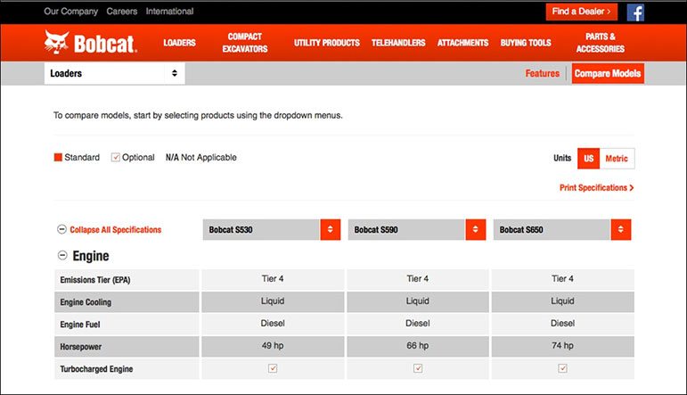Click the optional checkbox legend icon

[116, 158]
